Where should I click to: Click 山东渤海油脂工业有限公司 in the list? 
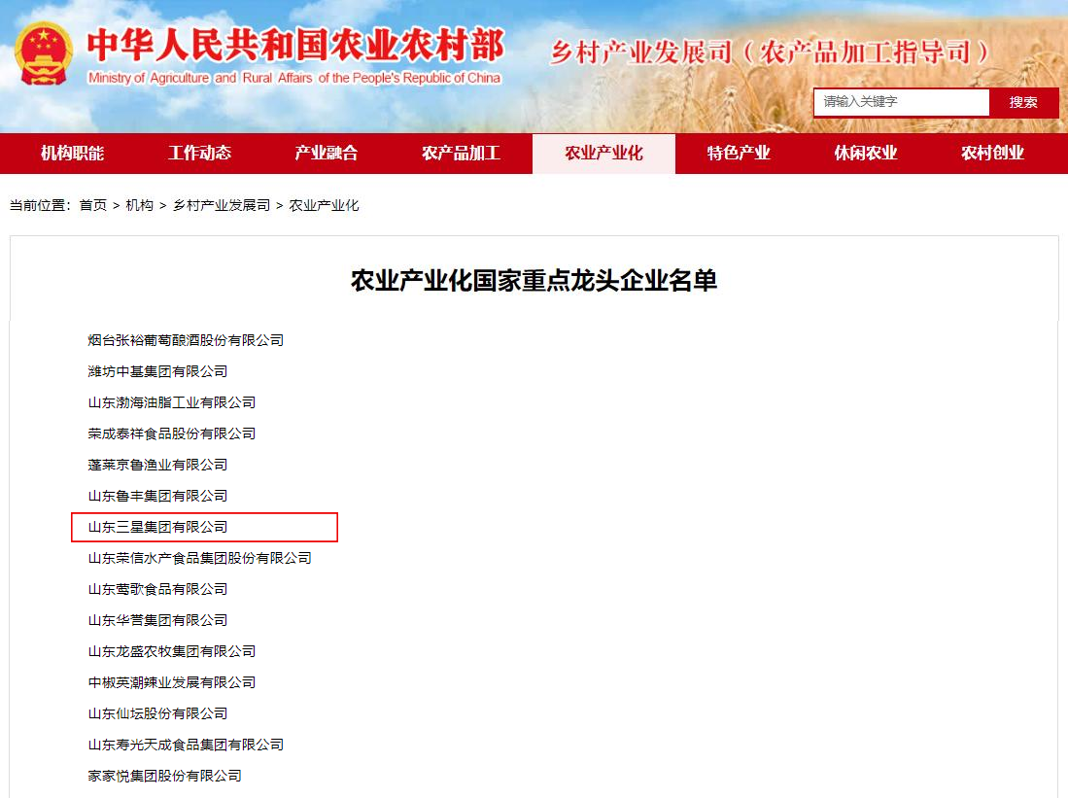pyautogui.click(x=172, y=402)
